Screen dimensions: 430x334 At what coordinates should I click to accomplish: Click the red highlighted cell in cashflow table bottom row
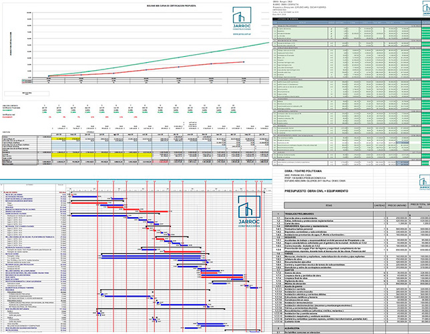point(162,161)
